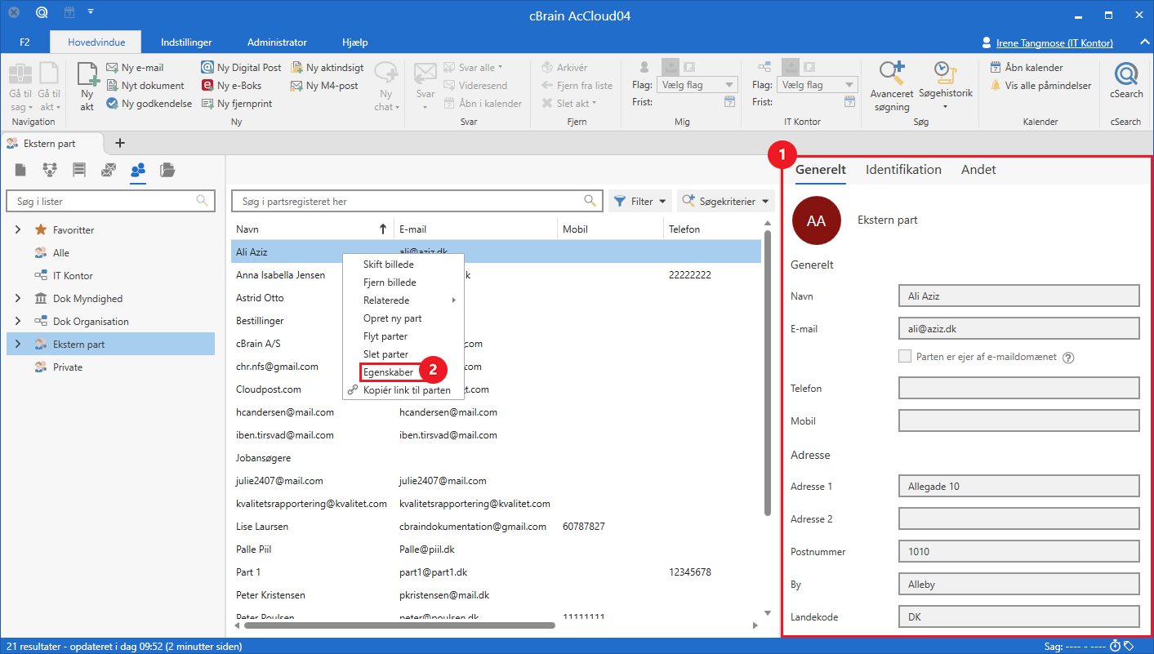This screenshot has height=654, width=1154.
Task: Expand the Favoritter tree node
Action: 18,230
